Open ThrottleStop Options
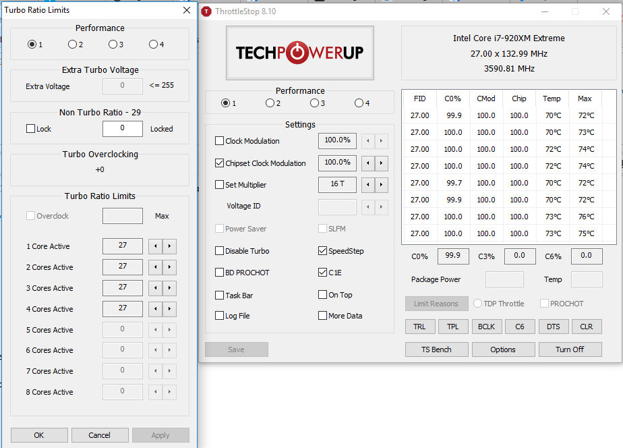 (503, 349)
